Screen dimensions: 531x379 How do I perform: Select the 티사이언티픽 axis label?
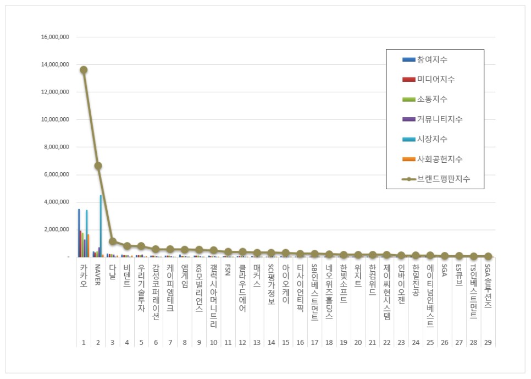pos(300,288)
